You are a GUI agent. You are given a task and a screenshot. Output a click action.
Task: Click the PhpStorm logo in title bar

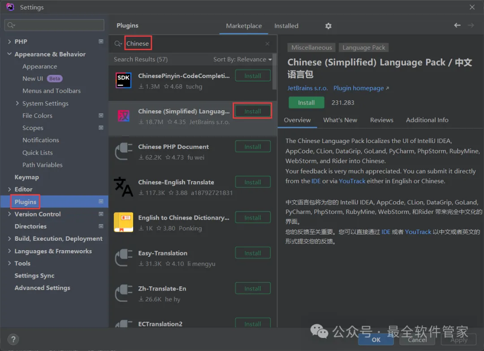10,7
